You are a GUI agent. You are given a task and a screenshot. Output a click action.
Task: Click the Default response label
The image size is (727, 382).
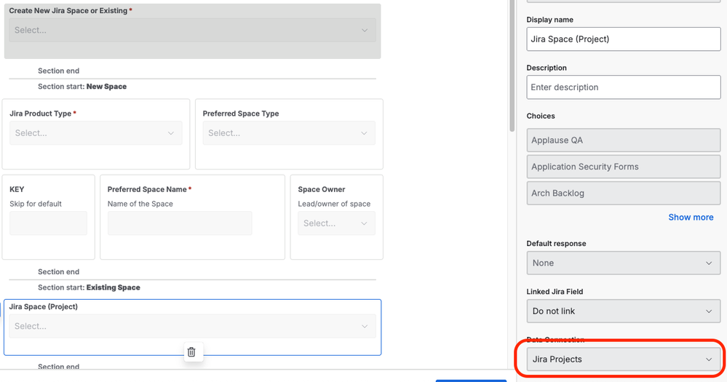click(x=557, y=243)
